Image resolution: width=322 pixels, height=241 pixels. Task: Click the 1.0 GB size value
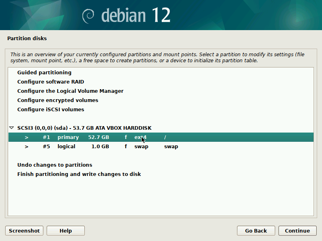pyautogui.click(x=100, y=146)
